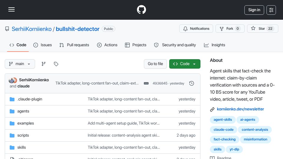The image size is (283, 159).
Task: Click folder icon beside skills row
Action: point(12,148)
